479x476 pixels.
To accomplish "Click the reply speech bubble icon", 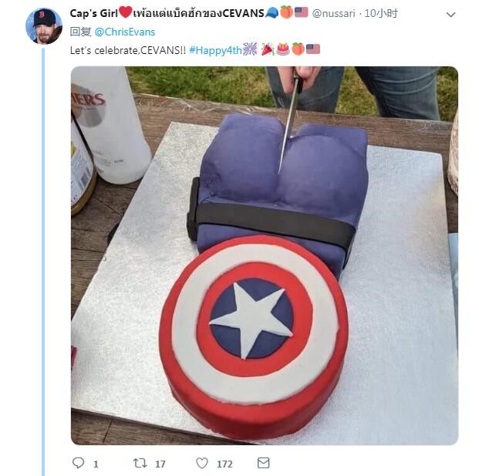I will (78, 463).
